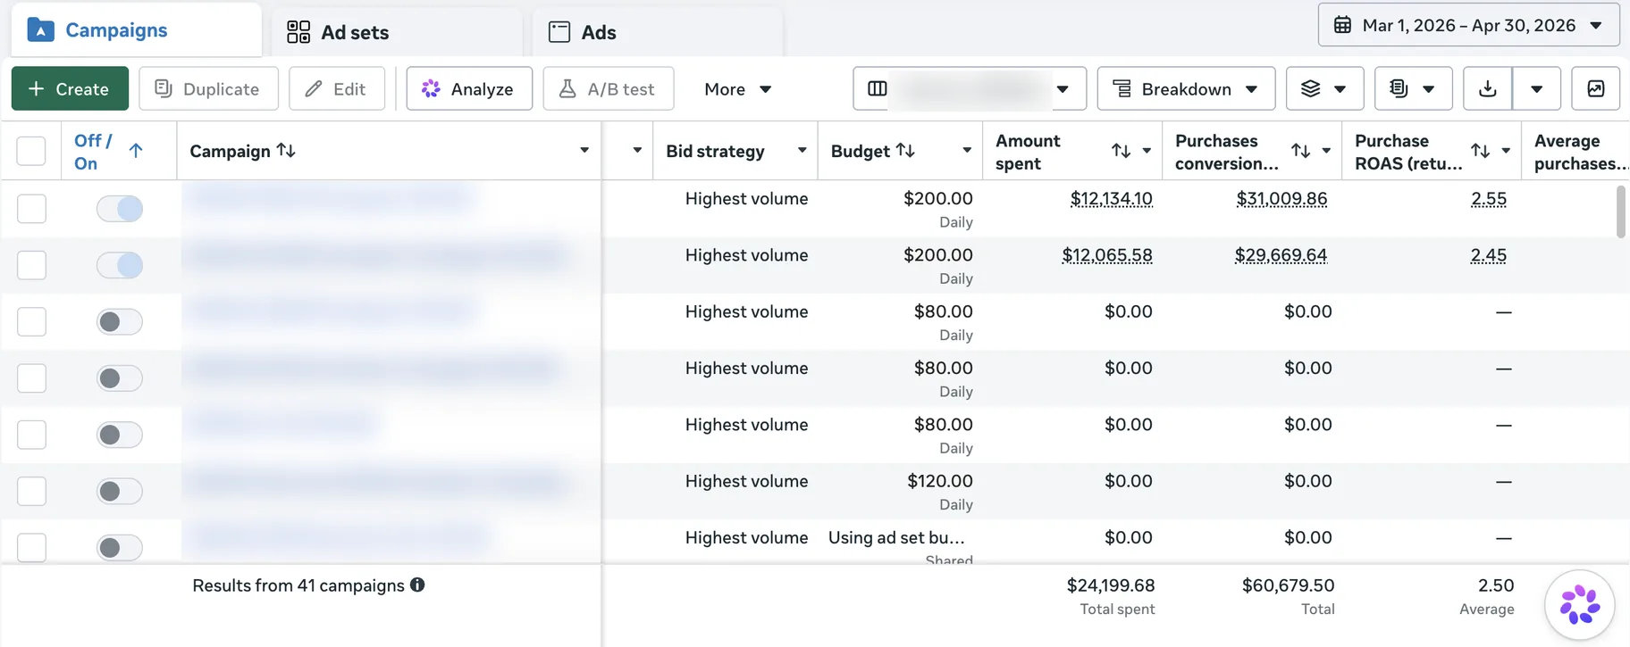Screen dimensions: 1630x647
Task: Click the Create button
Action: (x=70, y=88)
